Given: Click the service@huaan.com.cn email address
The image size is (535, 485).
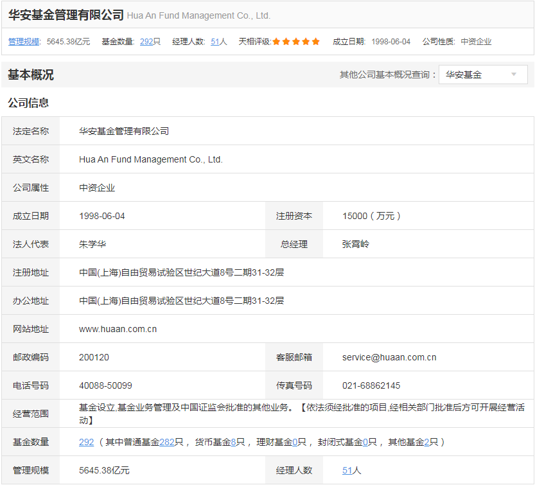Looking at the screenshot, I should pos(389,357).
